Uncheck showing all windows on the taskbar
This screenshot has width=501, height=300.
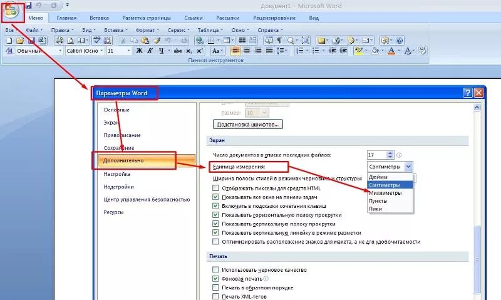(215, 197)
